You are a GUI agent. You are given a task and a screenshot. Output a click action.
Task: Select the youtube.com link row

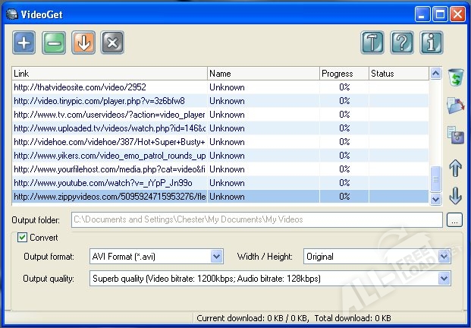coord(109,183)
